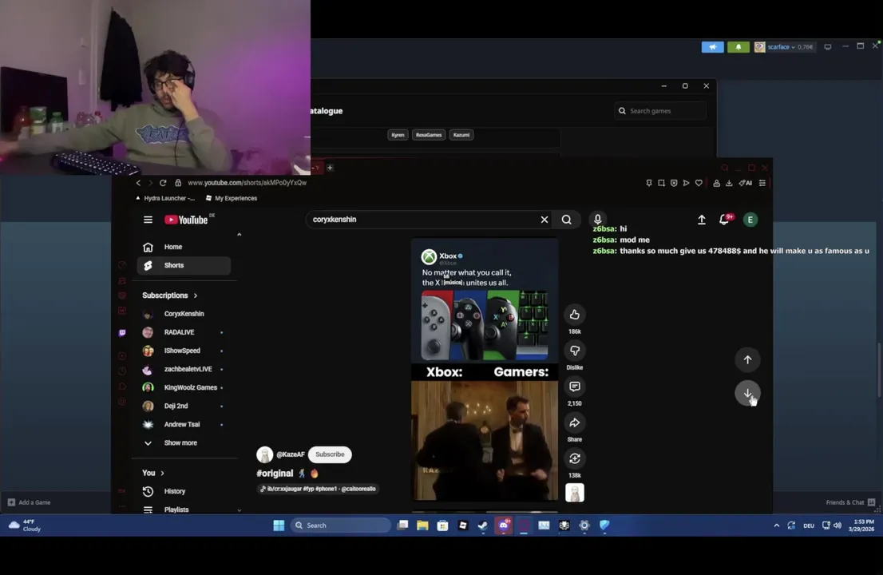Open the account avatar labeled E
The width and height of the screenshot is (883, 575).
[x=750, y=220]
